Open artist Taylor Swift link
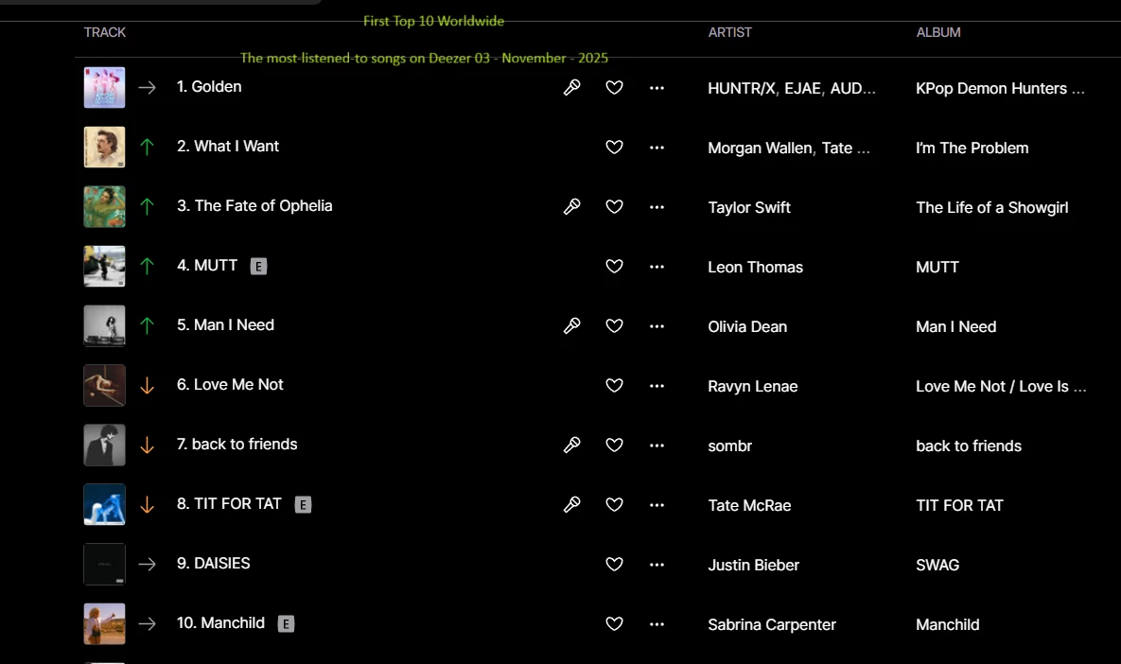 (749, 207)
